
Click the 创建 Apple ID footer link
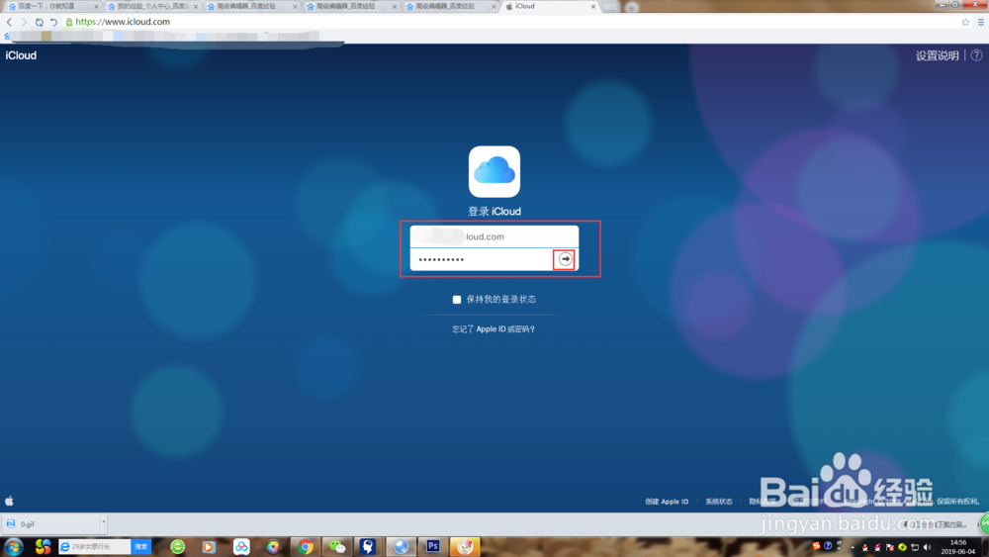tap(667, 502)
